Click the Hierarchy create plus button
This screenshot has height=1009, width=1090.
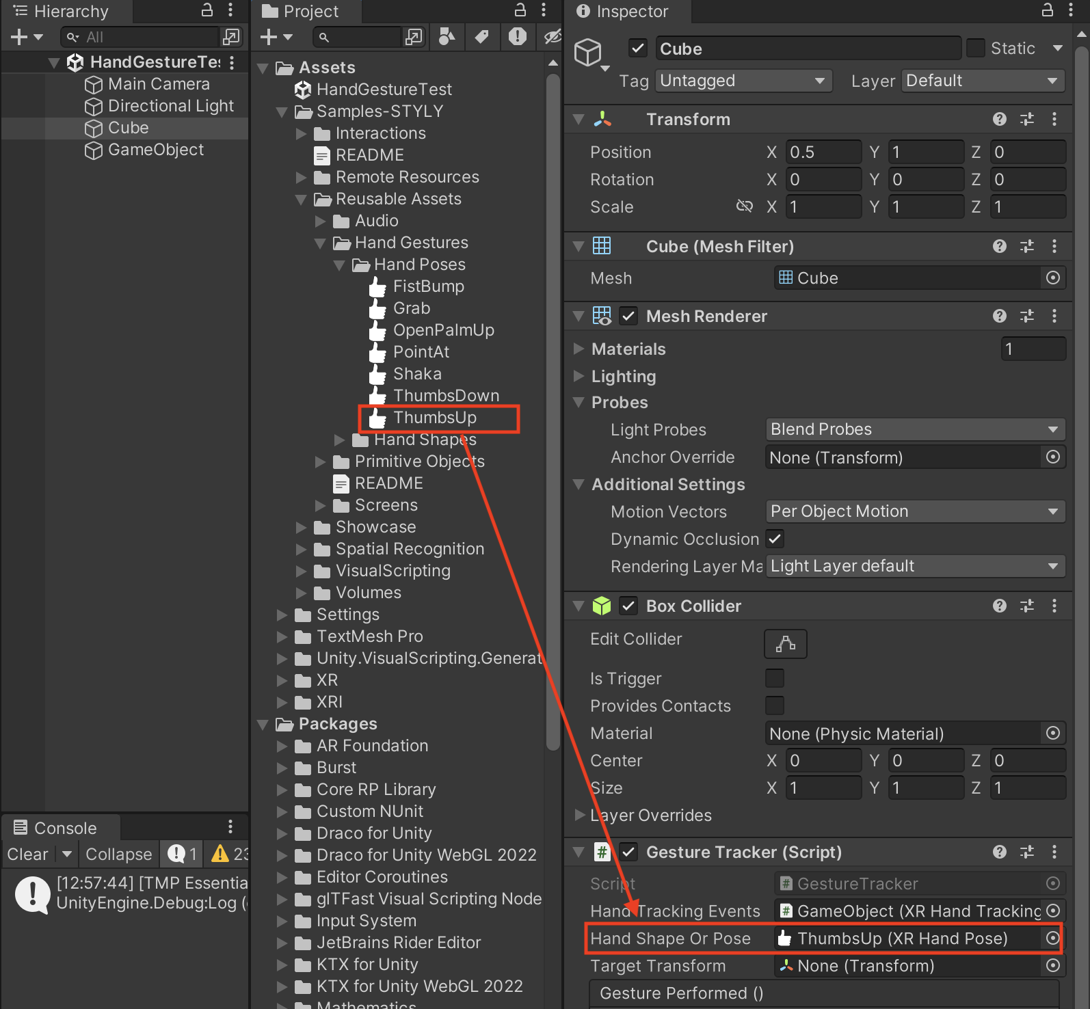(19, 37)
